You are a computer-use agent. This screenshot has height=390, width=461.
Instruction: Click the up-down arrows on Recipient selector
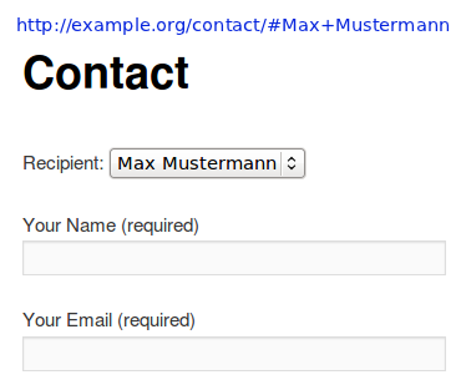coord(292,163)
